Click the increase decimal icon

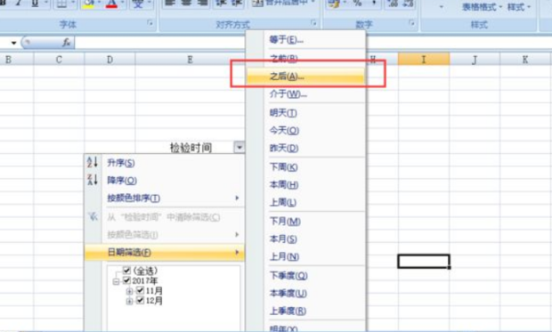pyautogui.click(x=392, y=4)
